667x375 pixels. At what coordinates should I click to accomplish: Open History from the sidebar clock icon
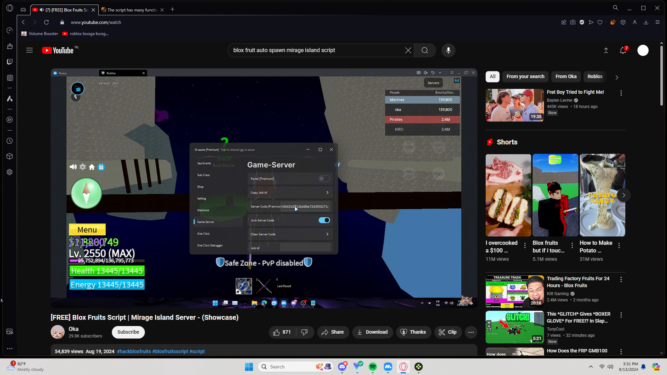[10, 141]
